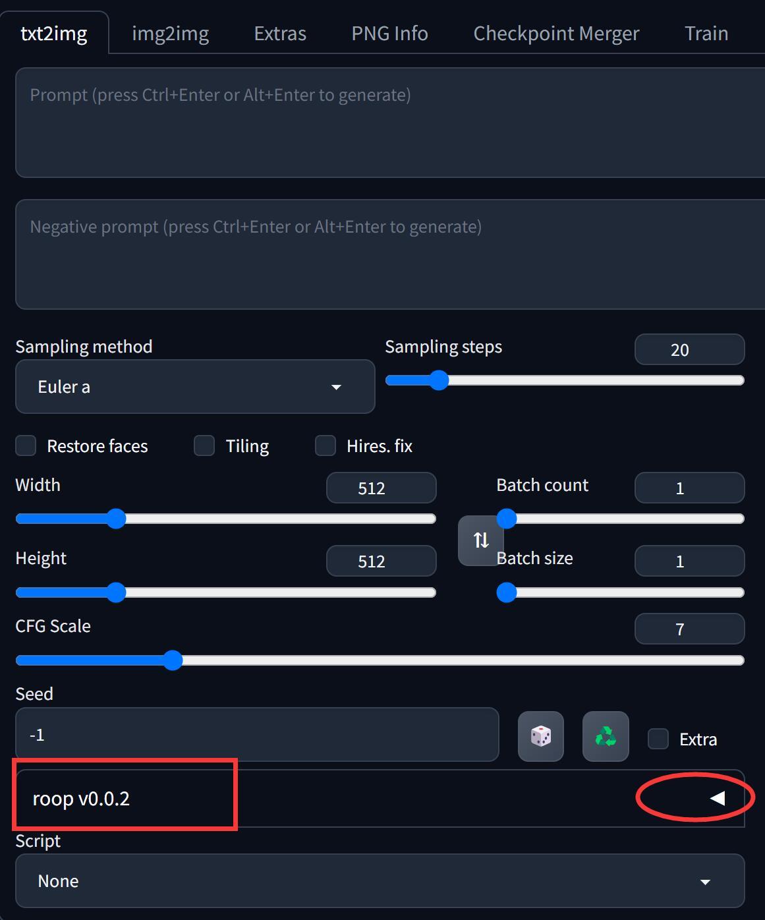The width and height of the screenshot is (765, 920).
Task: Click the CFG Scale slider handle
Action: [x=173, y=660]
